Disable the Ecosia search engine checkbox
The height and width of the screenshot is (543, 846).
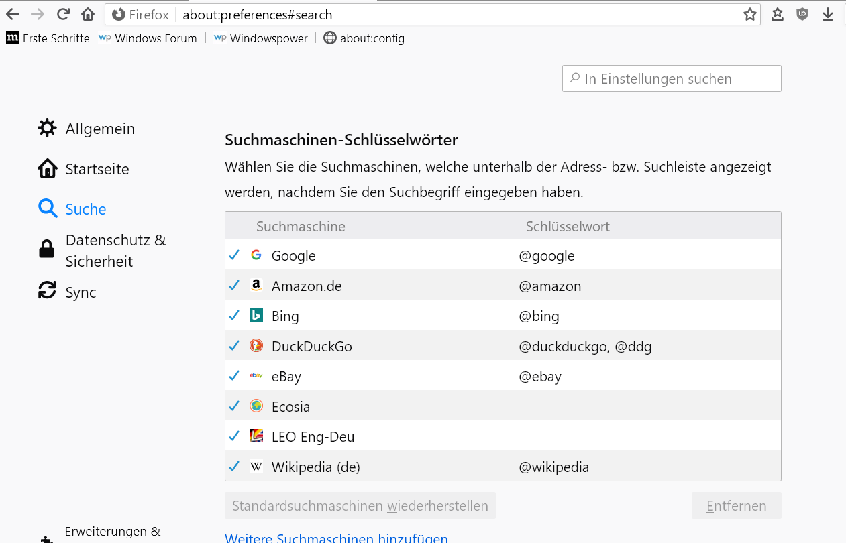234,406
